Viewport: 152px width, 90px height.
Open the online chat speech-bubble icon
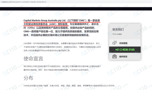click(114, 43)
